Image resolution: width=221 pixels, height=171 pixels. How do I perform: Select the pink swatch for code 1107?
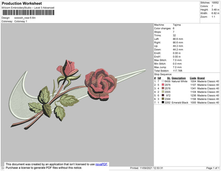(163, 85)
